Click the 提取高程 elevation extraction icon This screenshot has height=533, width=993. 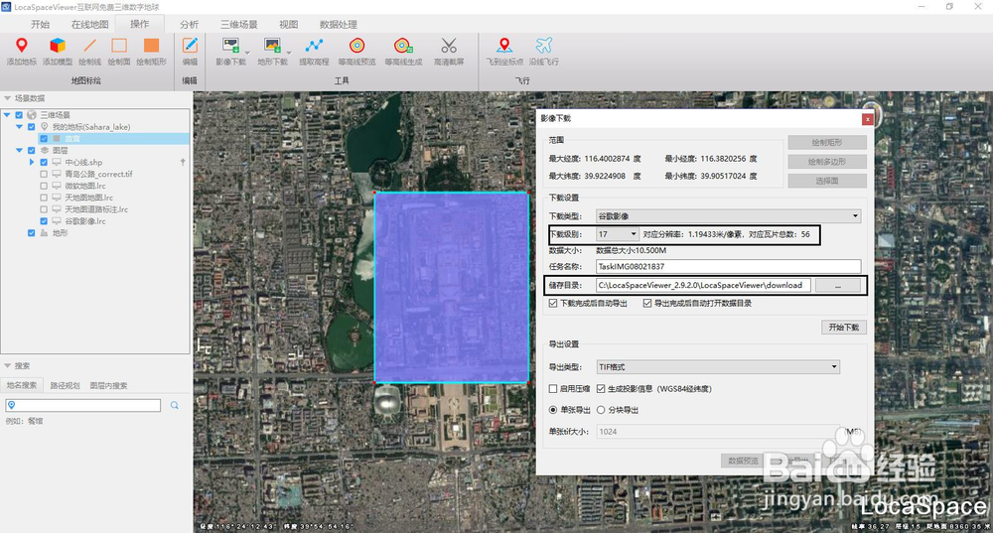coord(314,47)
